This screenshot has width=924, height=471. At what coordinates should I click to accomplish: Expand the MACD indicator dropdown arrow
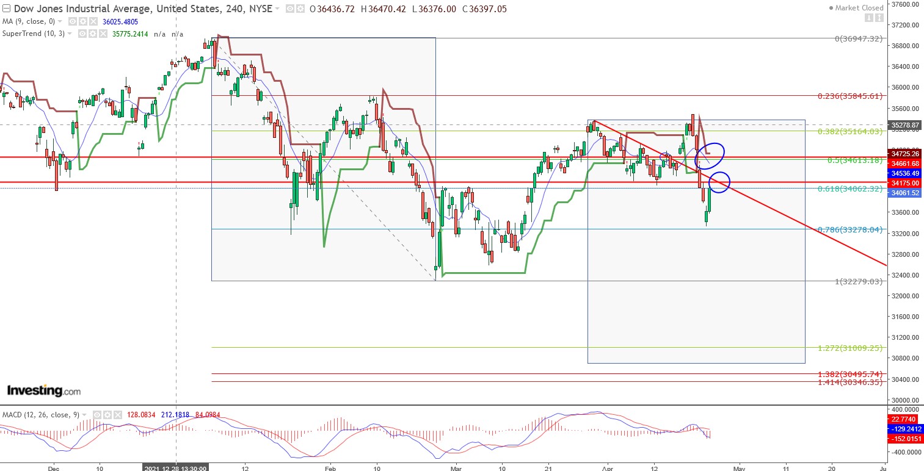coord(84,414)
